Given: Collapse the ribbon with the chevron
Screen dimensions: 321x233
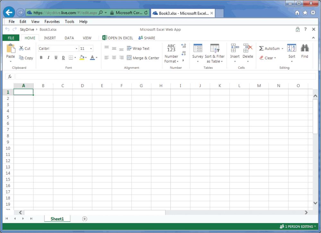Looking at the screenshot, I should coord(314,38).
